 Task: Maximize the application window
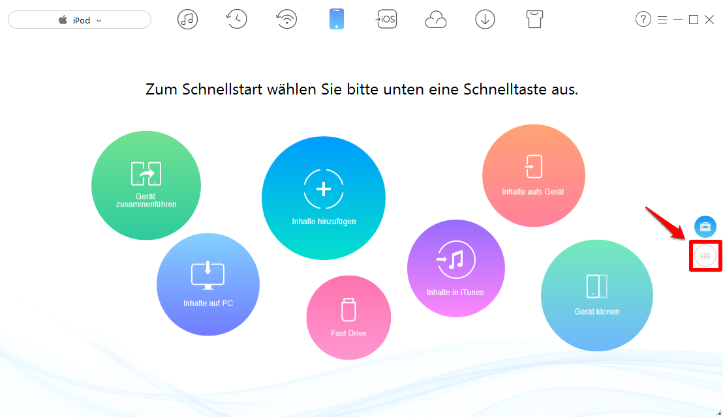pos(694,20)
